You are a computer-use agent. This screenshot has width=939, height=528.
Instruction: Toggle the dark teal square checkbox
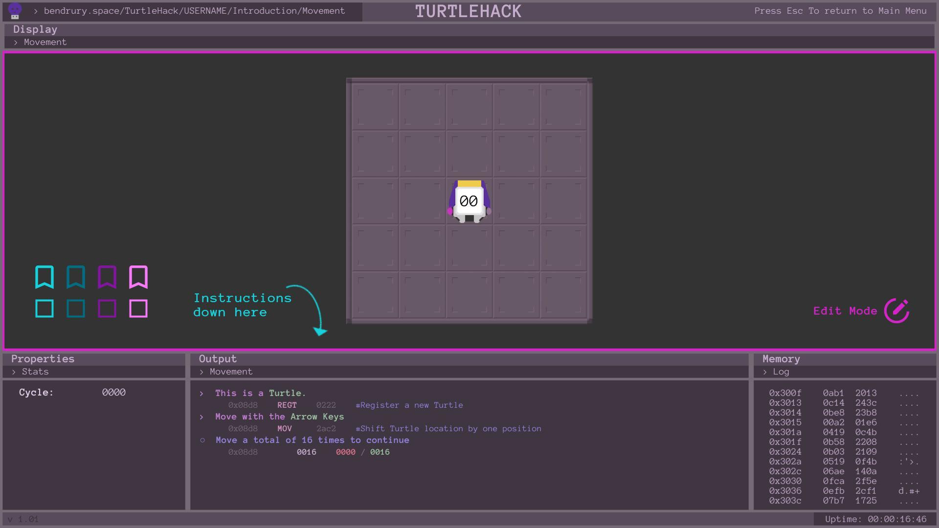[x=76, y=308]
